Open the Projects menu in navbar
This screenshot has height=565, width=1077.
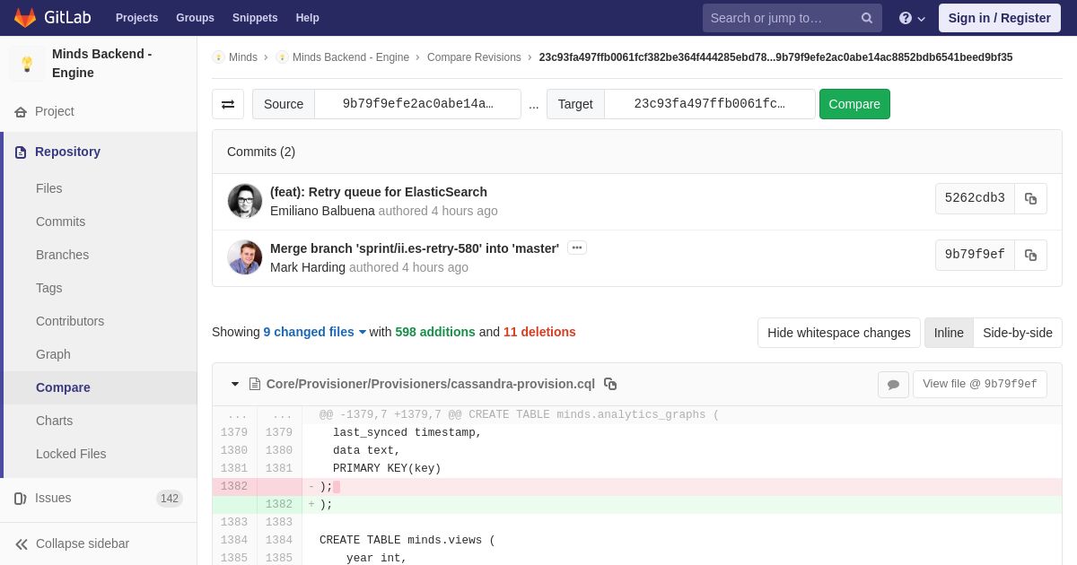(x=136, y=18)
